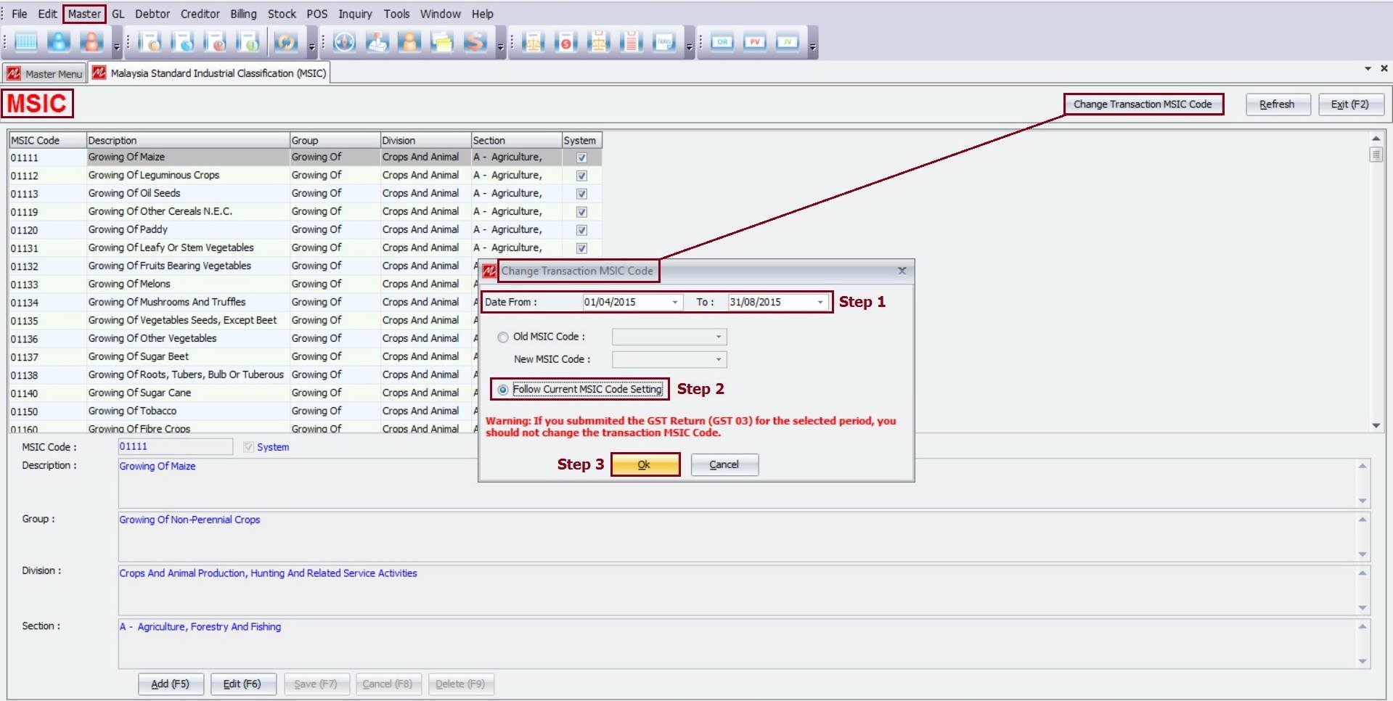This screenshot has width=1393, height=701.
Task: Switch to the Master Menu tab
Action: [x=45, y=73]
